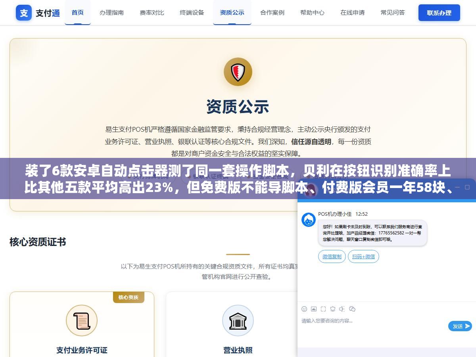Open the 首页 navigation tab

click(x=78, y=12)
